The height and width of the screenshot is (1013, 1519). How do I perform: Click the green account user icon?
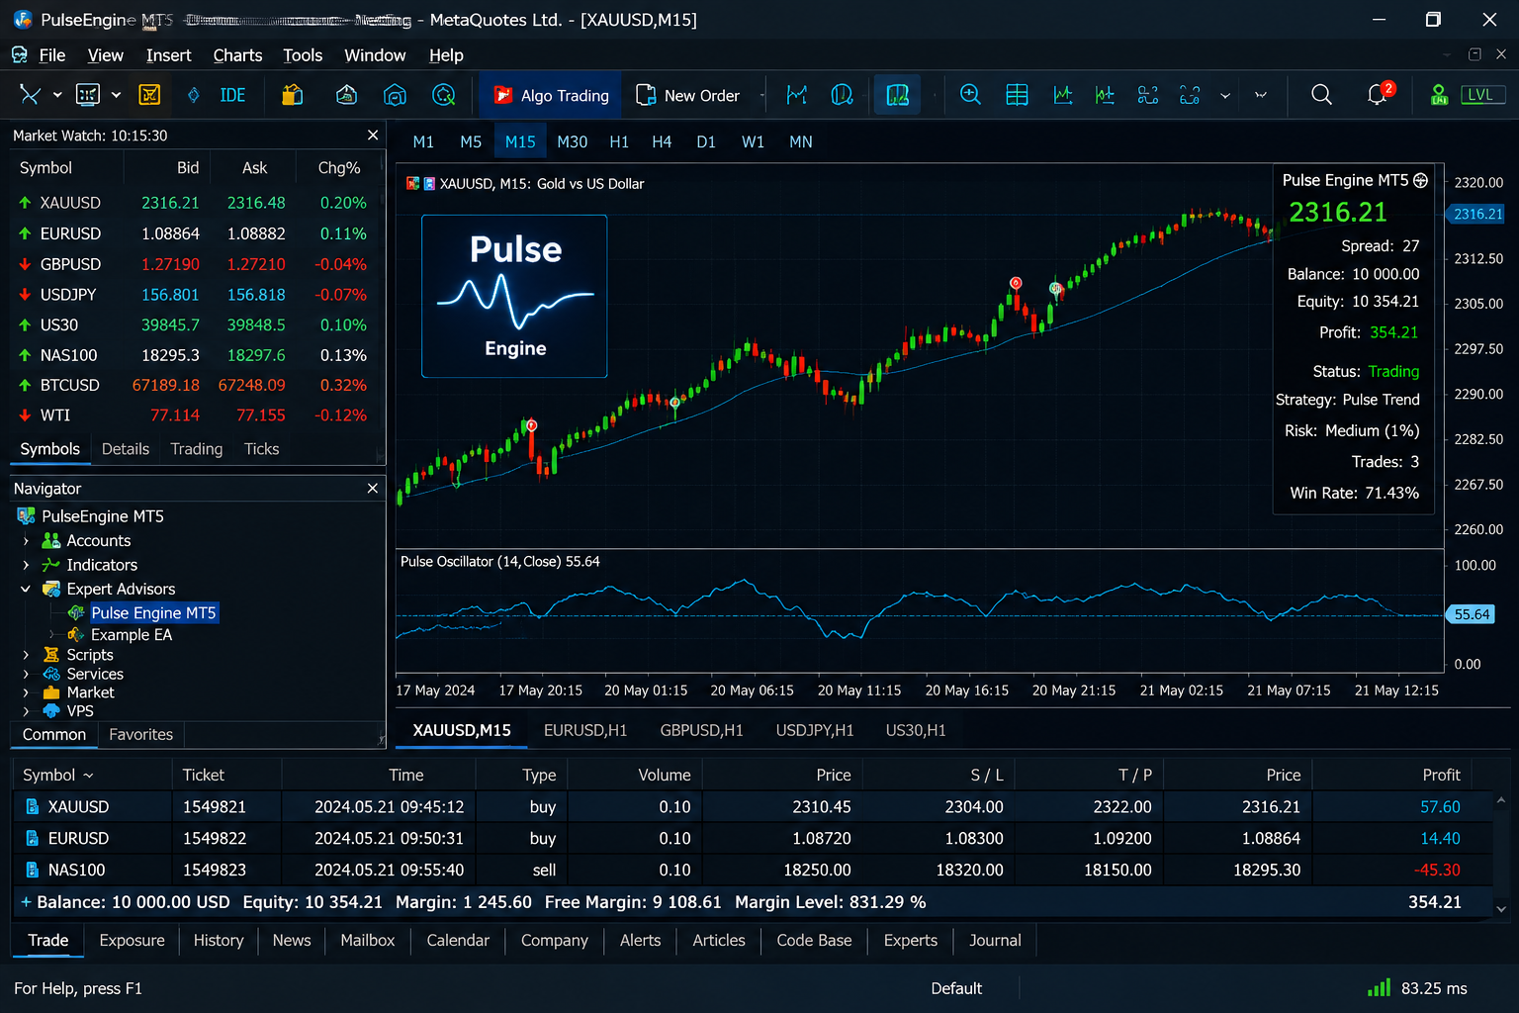[x=1439, y=95]
